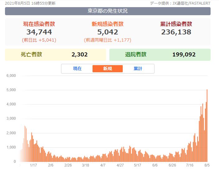Switch chart to 現在 tab
Image resolution: width=219 pixels, height=169 pixels.
pos(77,69)
